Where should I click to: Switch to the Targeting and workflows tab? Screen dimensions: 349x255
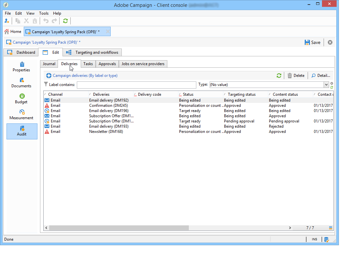[92, 52]
